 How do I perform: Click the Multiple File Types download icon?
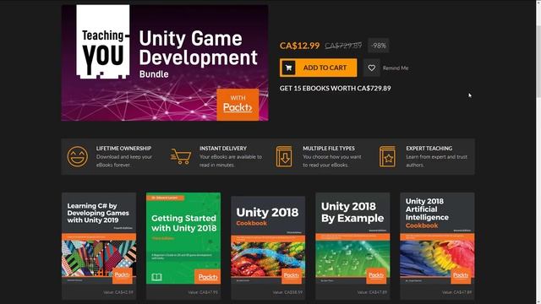click(284, 156)
